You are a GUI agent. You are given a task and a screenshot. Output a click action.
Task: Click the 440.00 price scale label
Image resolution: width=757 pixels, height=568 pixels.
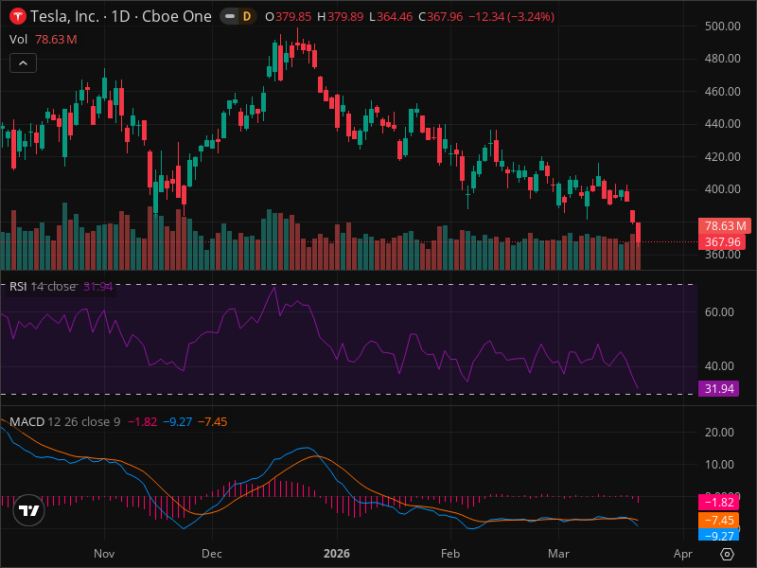pos(722,124)
